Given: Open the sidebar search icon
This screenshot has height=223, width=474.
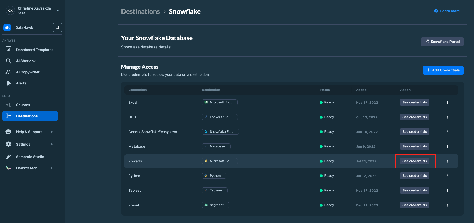Looking at the screenshot, I should coord(57,27).
